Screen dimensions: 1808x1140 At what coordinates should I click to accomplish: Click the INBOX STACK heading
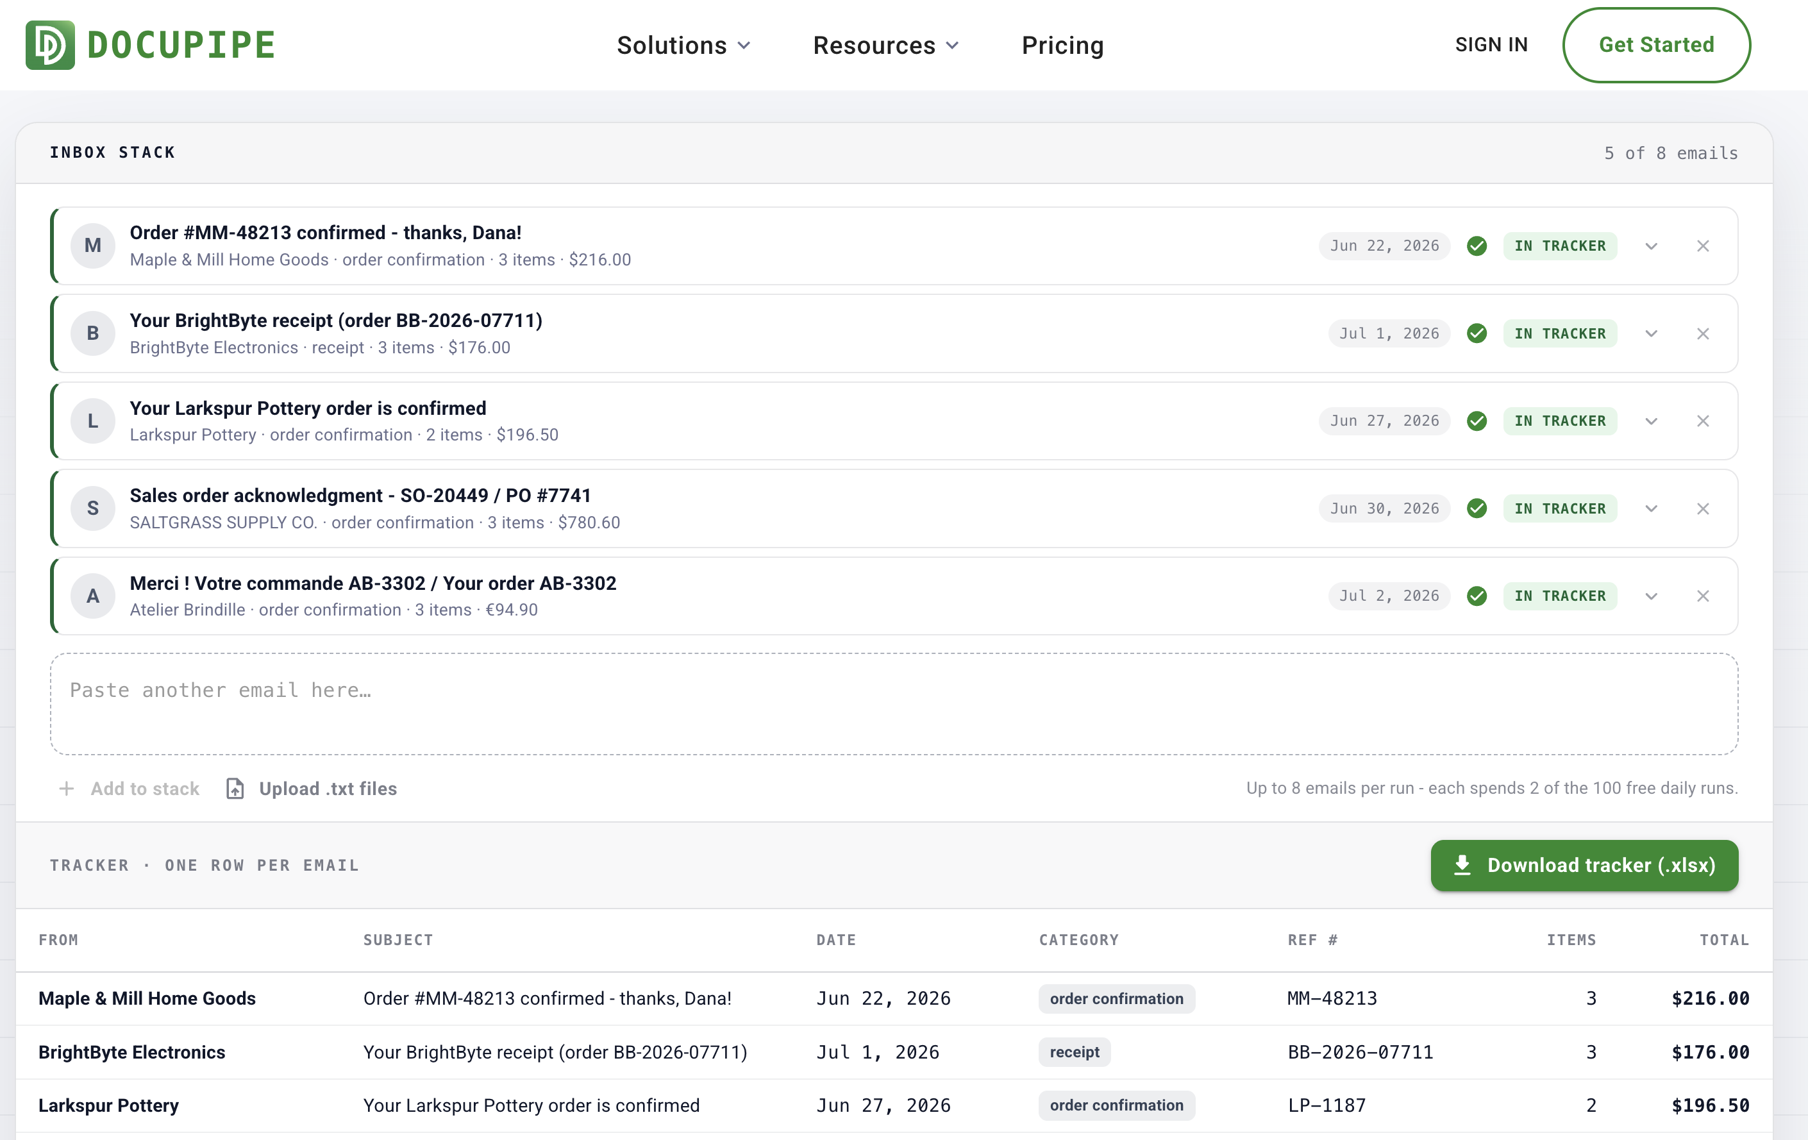113,153
